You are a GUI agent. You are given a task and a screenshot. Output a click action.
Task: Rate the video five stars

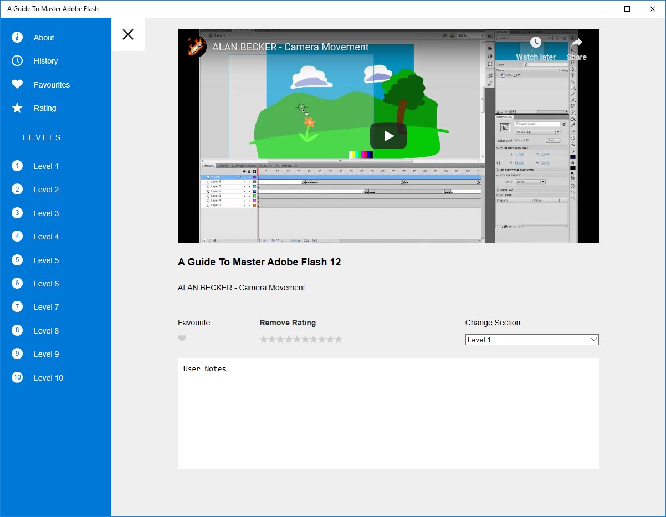click(297, 339)
